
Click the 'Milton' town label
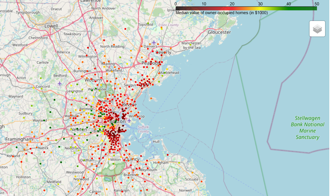[116, 160]
